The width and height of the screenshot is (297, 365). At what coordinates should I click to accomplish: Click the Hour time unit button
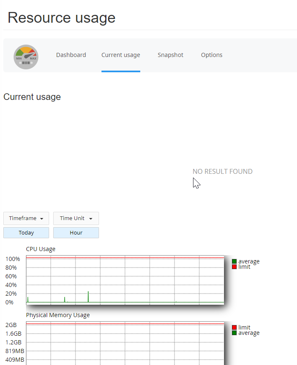pyautogui.click(x=76, y=233)
